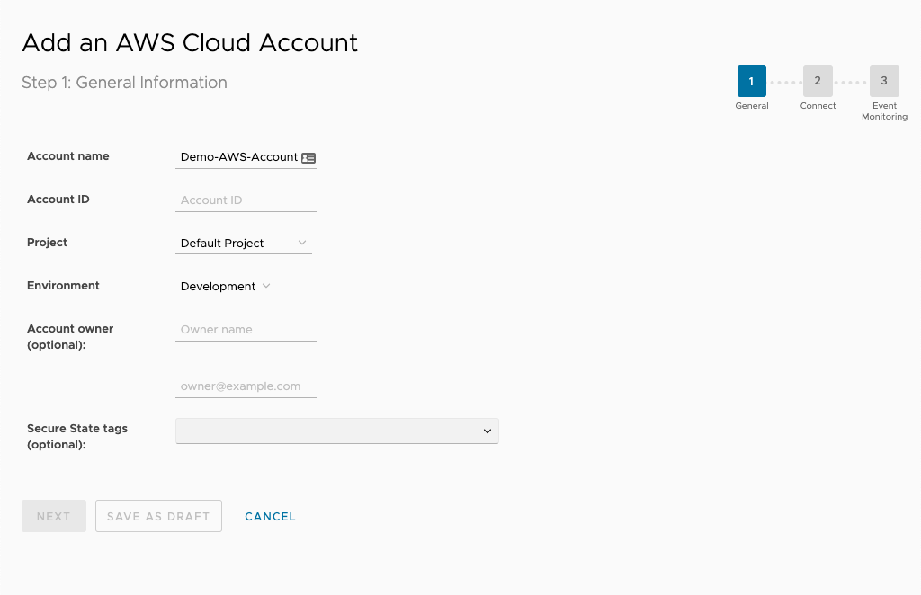The width and height of the screenshot is (921, 595).
Task: Click the Account name field showing Demo-AWS-Account
Action: point(238,156)
